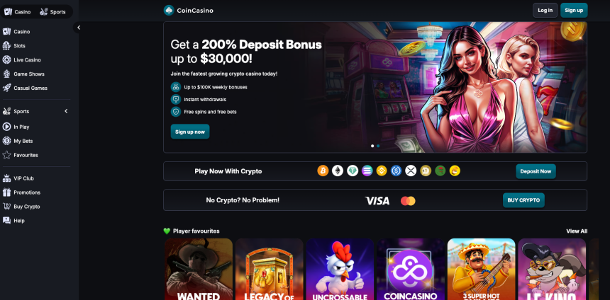Click the Favourites star icon
This screenshot has height=300, width=610.
point(6,155)
